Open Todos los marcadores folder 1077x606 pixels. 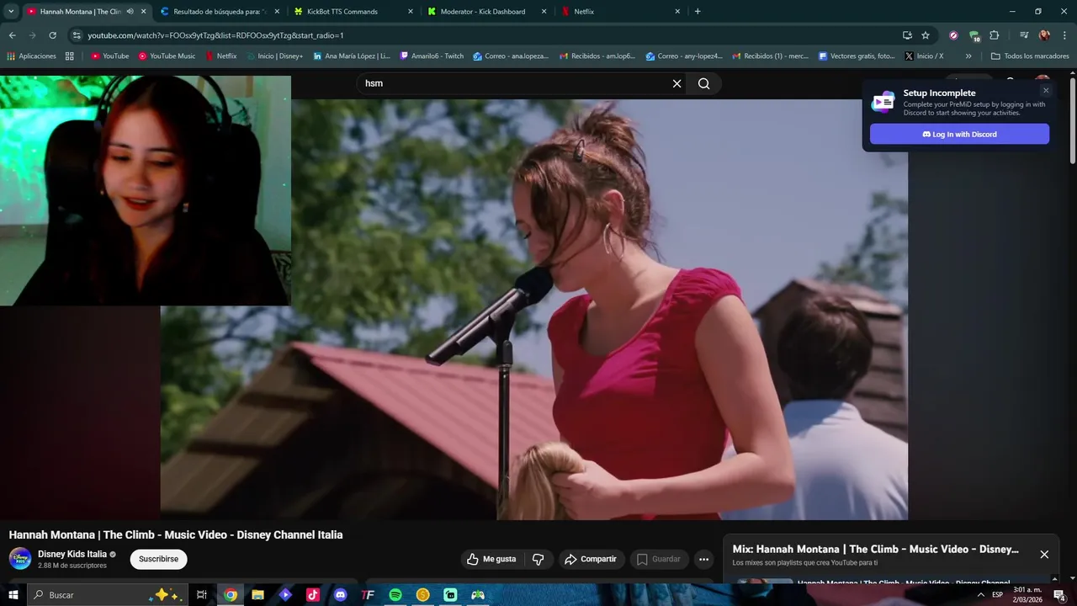coord(1030,56)
